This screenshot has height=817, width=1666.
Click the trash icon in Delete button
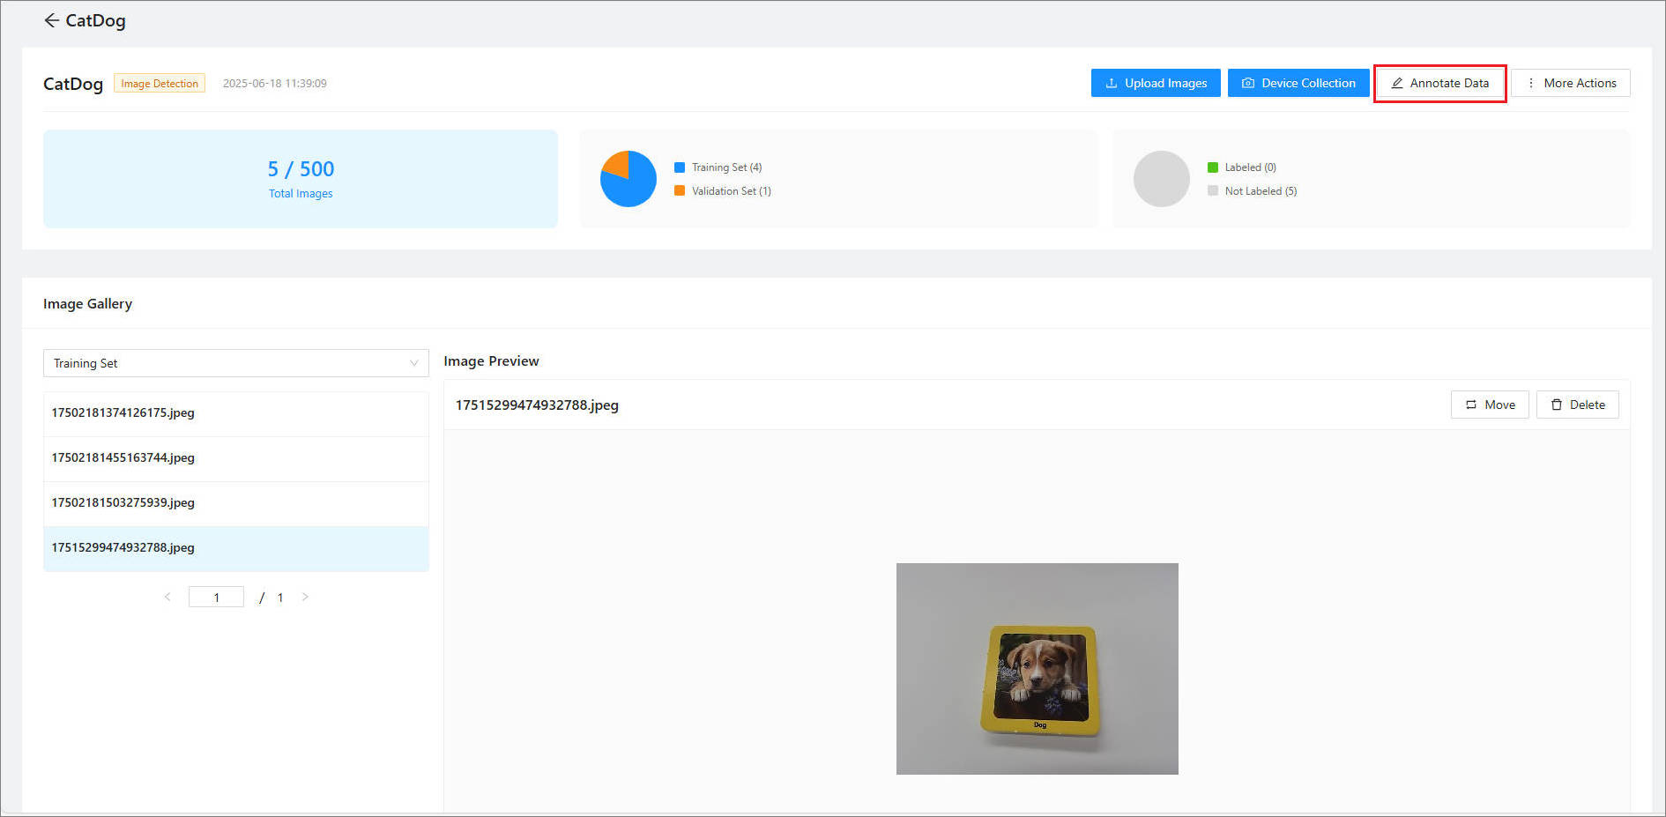(1557, 405)
